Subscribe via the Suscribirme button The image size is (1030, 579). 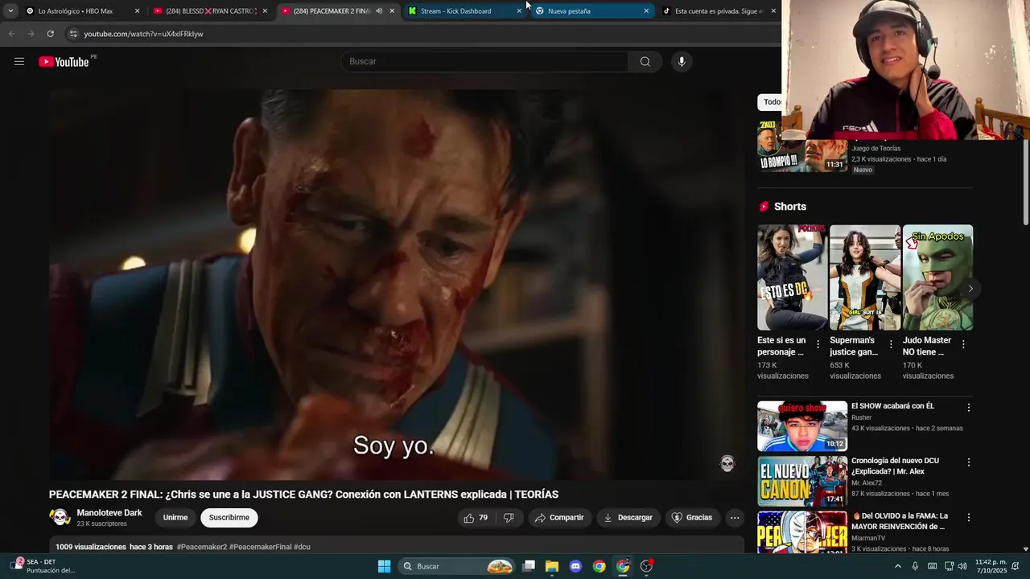pos(229,518)
